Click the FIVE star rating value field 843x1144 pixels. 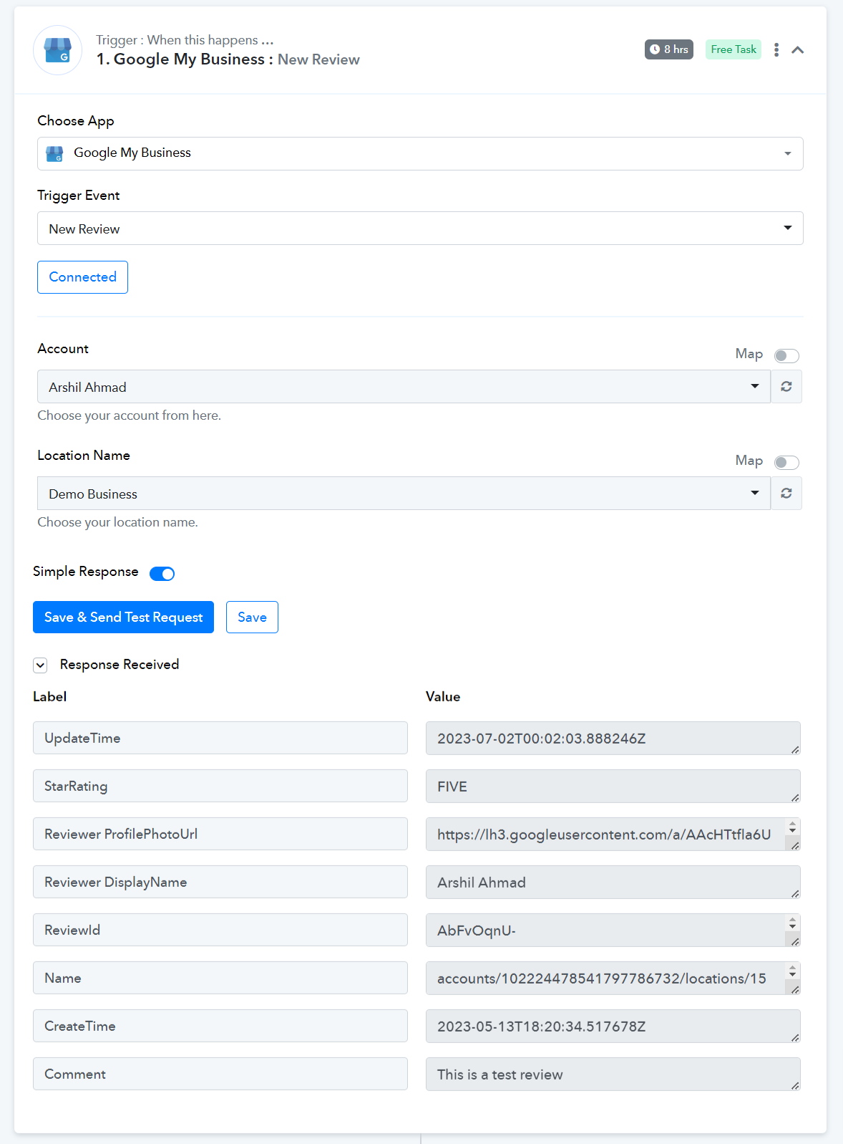click(x=613, y=787)
